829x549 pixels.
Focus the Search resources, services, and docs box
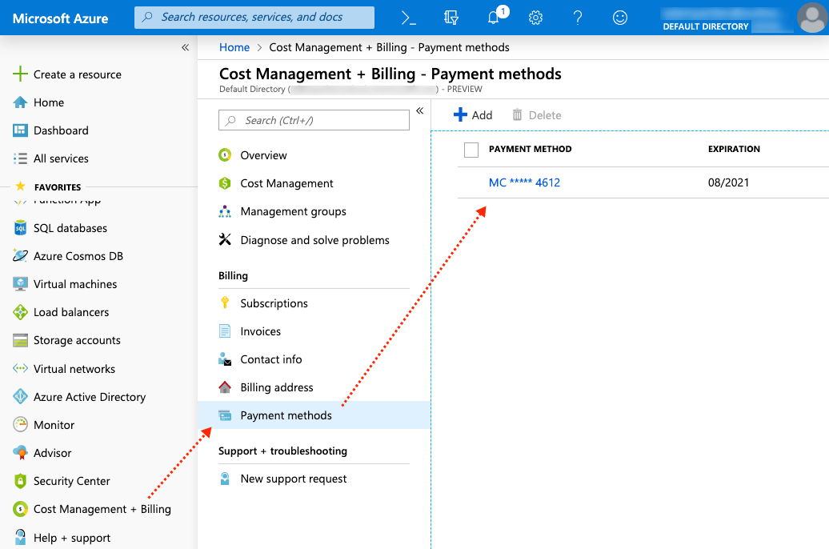254,18
